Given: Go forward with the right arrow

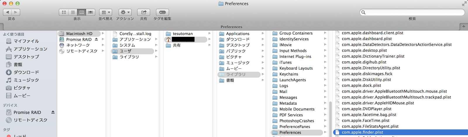Looking at the screenshot, I should pos(16,12).
